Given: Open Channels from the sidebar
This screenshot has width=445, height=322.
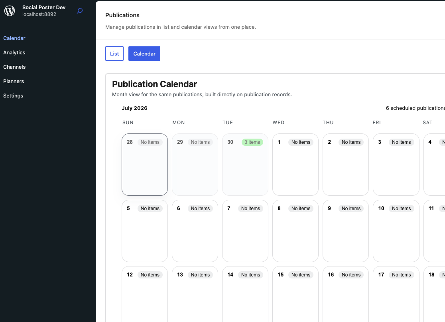Looking at the screenshot, I should [14, 67].
